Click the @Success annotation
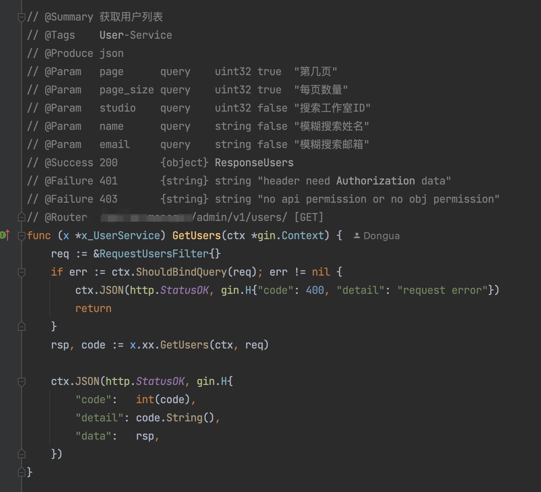541x492 pixels. [69, 162]
